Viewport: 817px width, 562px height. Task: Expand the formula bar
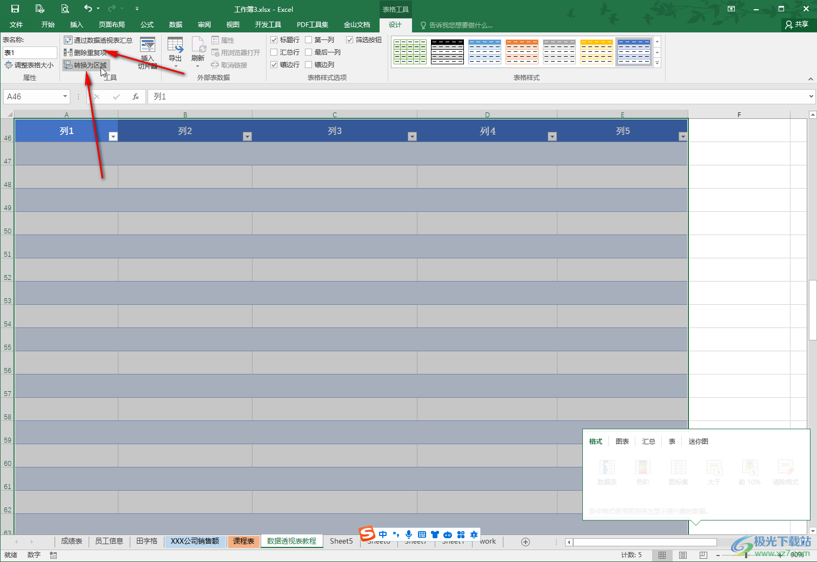pyautogui.click(x=811, y=97)
